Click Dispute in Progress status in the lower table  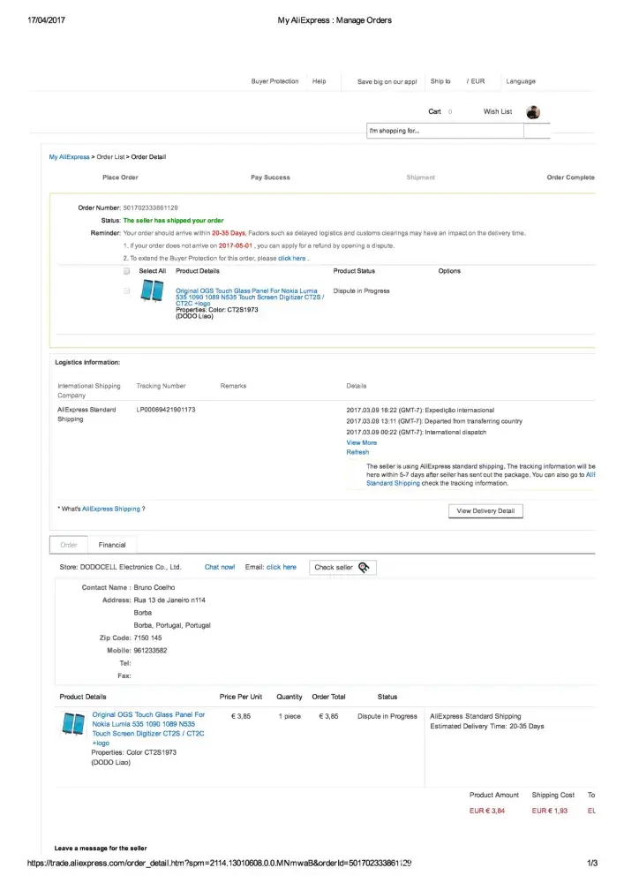(x=387, y=716)
